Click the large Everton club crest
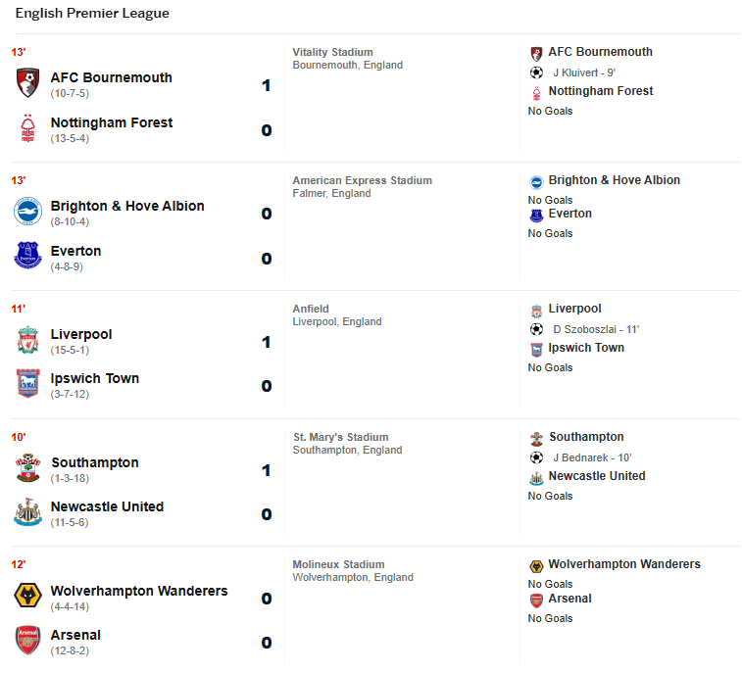742x673 pixels. [27, 256]
